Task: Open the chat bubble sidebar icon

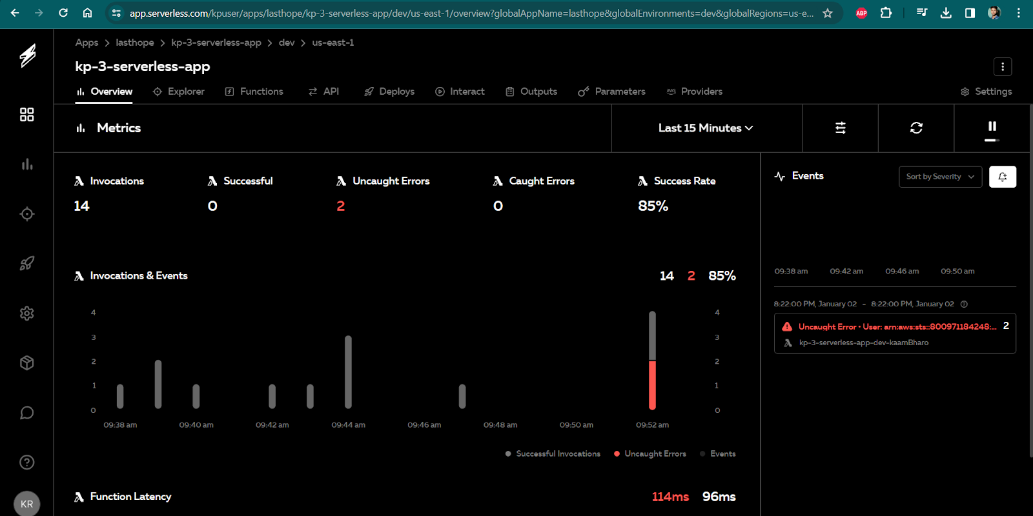Action: click(27, 413)
